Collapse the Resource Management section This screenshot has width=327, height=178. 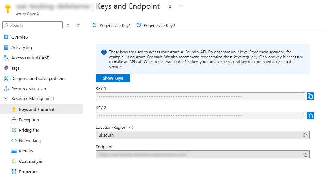pyautogui.click(x=6, y=99)
